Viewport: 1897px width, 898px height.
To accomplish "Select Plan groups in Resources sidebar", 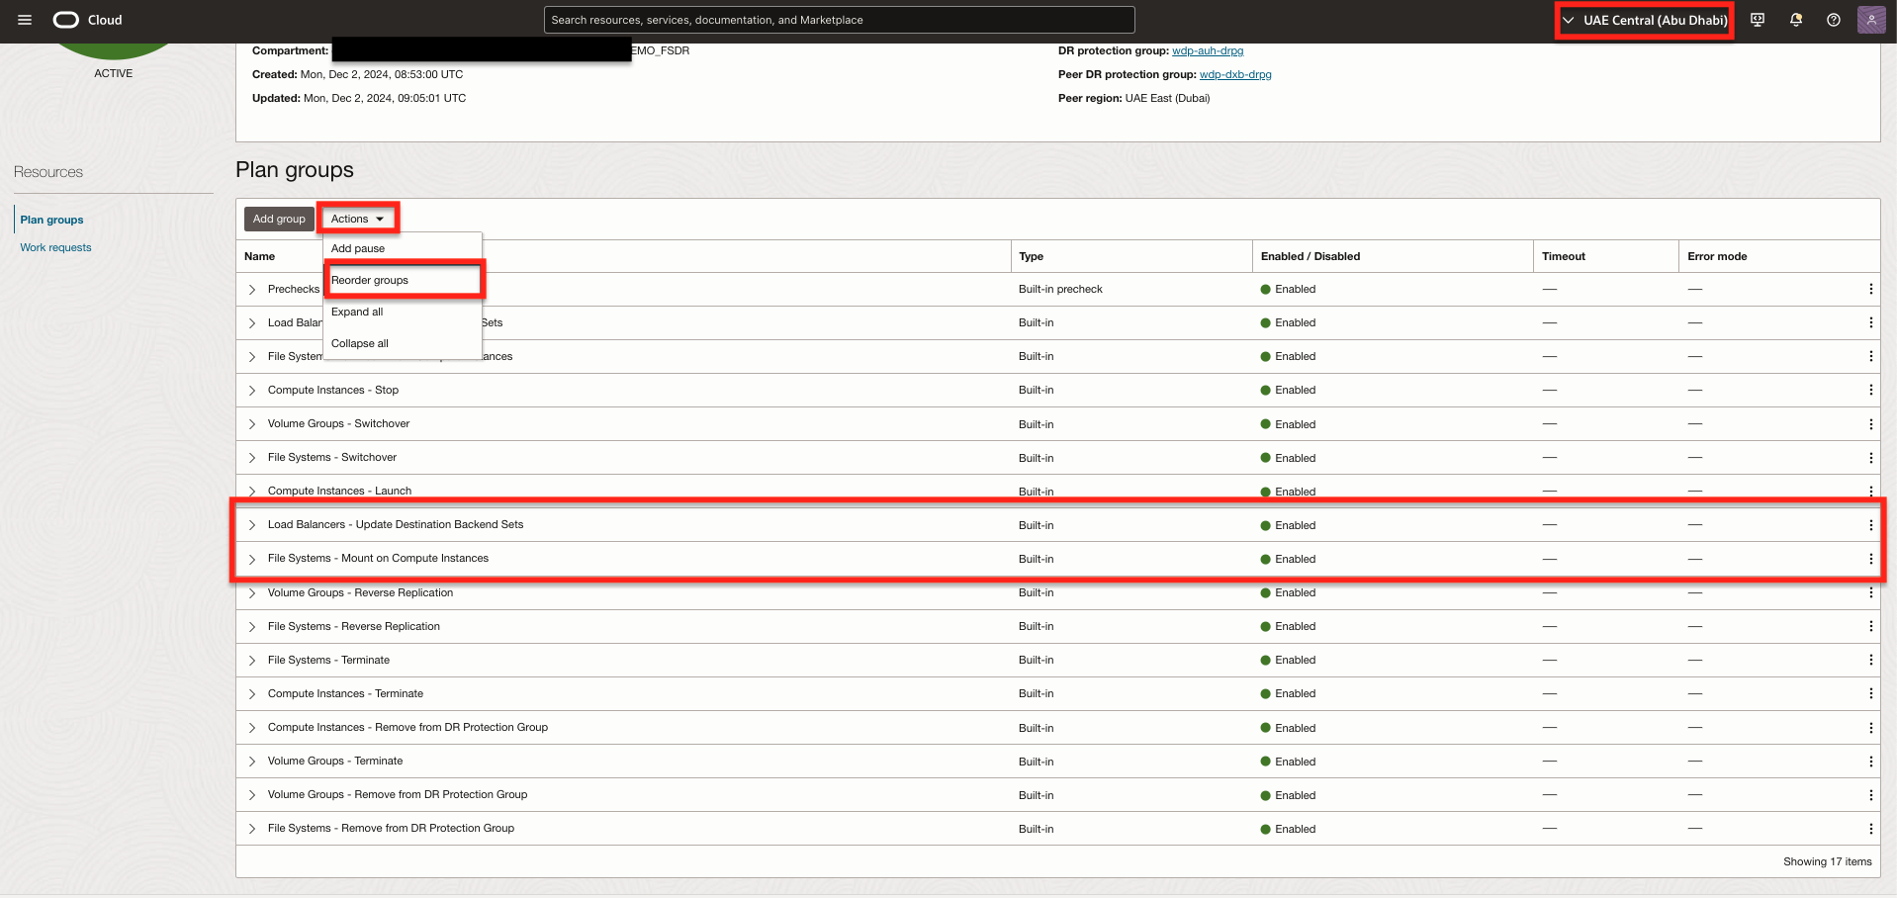I will click(51, 220).
